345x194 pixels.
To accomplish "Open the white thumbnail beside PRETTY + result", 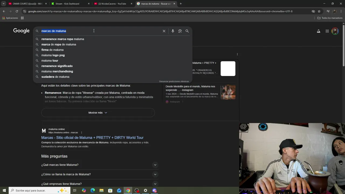I will tap(228, 68).
